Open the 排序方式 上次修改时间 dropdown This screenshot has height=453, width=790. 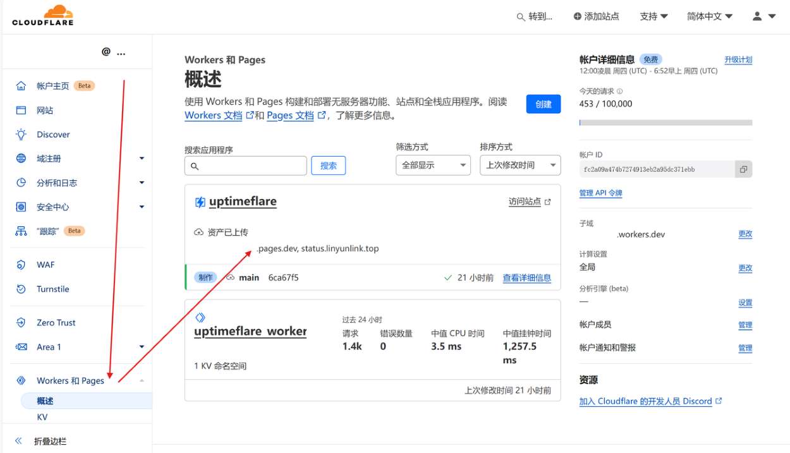tap(520, 166)
